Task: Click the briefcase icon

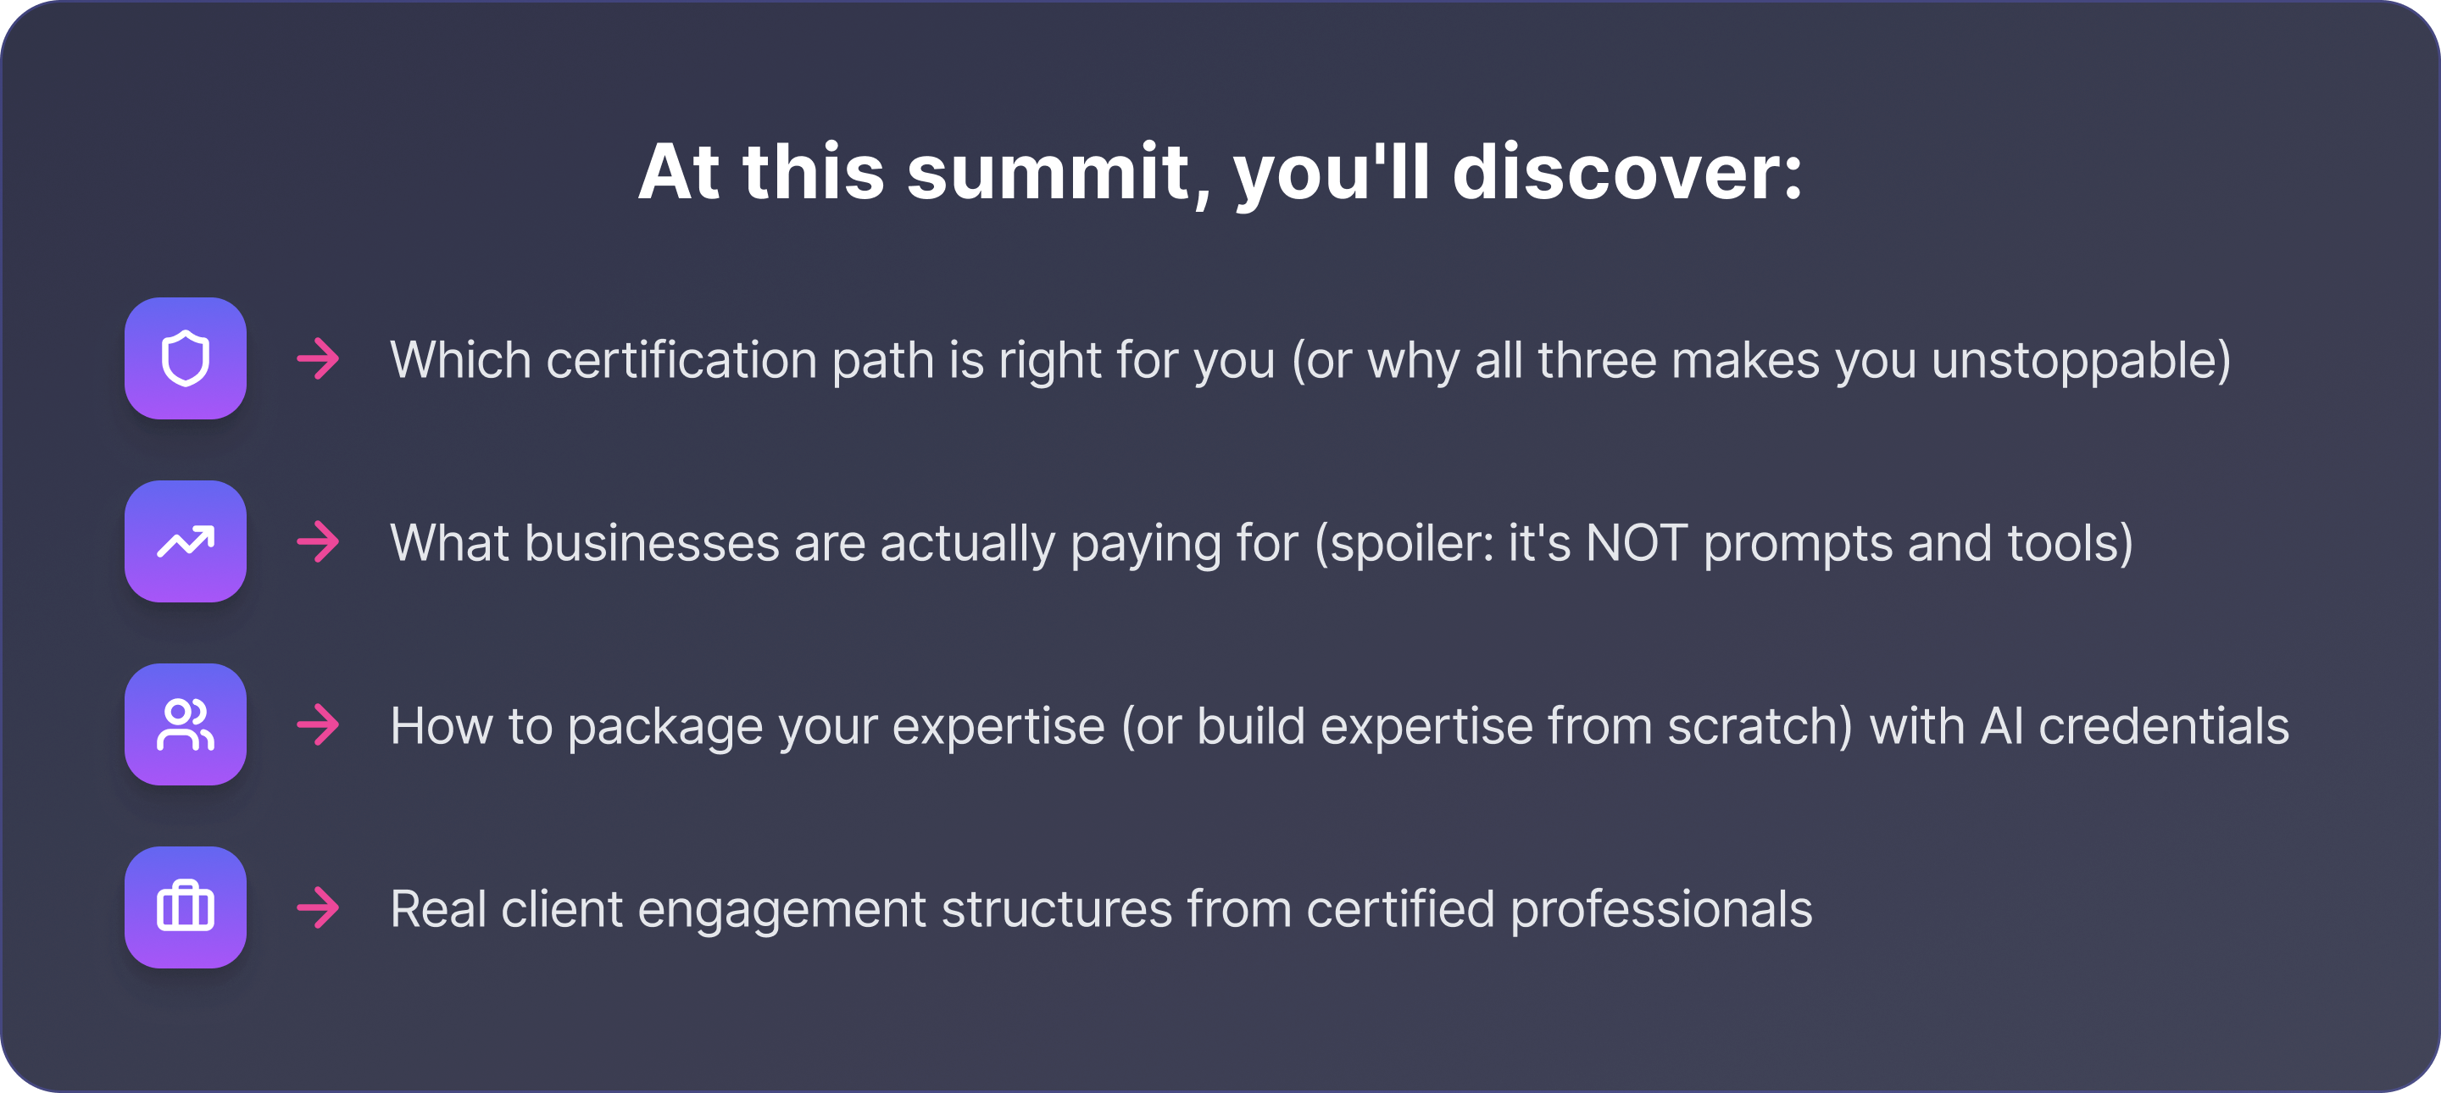Action: 186,907
